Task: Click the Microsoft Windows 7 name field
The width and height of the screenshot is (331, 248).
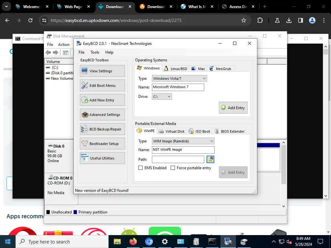Action: [x=178, y=87]
